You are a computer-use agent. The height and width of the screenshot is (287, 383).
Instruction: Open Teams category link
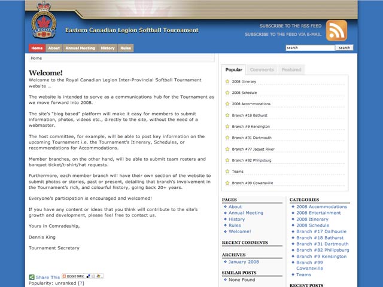coord(304,275)
